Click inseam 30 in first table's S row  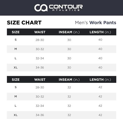click(69, 40)
